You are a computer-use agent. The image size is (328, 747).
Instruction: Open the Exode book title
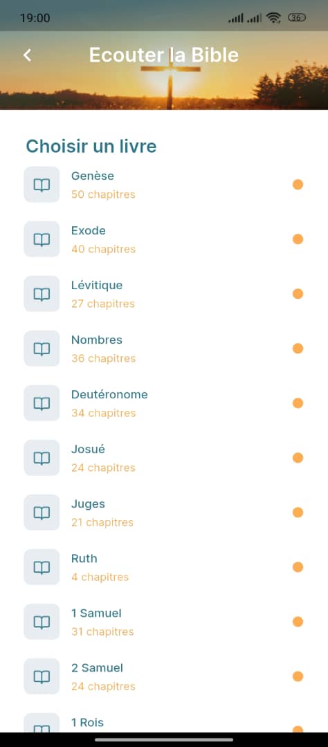tap(89, 230)
